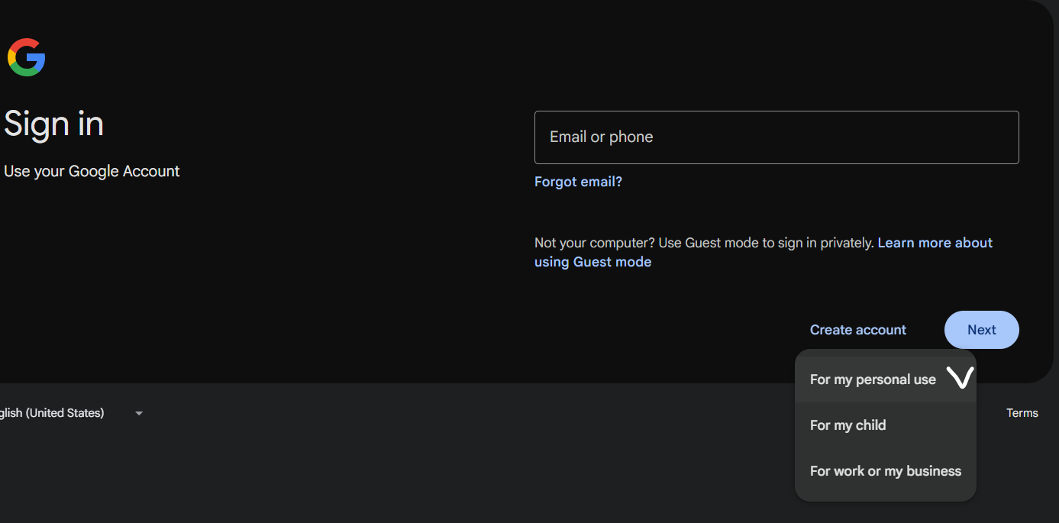Open the Terms link in the footer

click(x=1022, y=413)
